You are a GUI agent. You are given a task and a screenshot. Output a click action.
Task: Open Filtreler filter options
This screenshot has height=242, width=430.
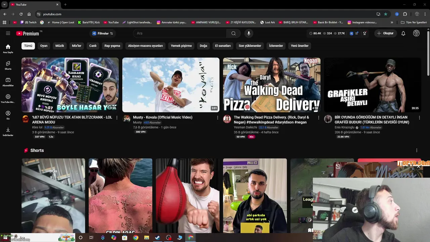tap(103, 33)
